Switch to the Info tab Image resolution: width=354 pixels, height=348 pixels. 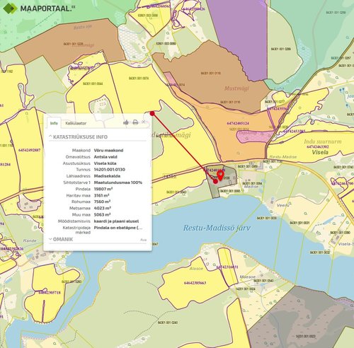point(54,123)
